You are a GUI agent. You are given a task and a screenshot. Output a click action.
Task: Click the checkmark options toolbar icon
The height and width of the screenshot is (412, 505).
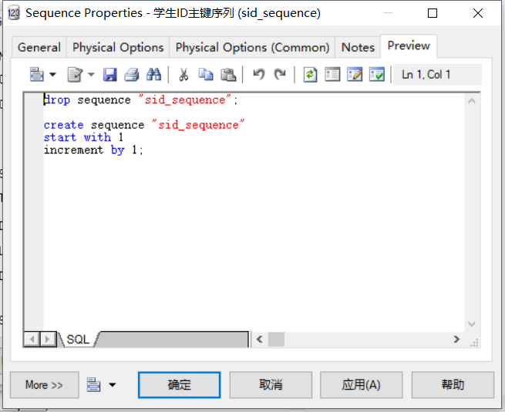(x=377, y=75)
